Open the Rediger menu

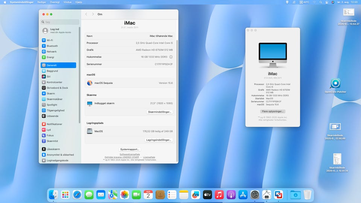tap(42, 2)
